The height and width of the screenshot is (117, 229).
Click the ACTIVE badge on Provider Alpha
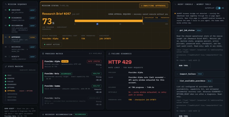[x=65, y=62]
